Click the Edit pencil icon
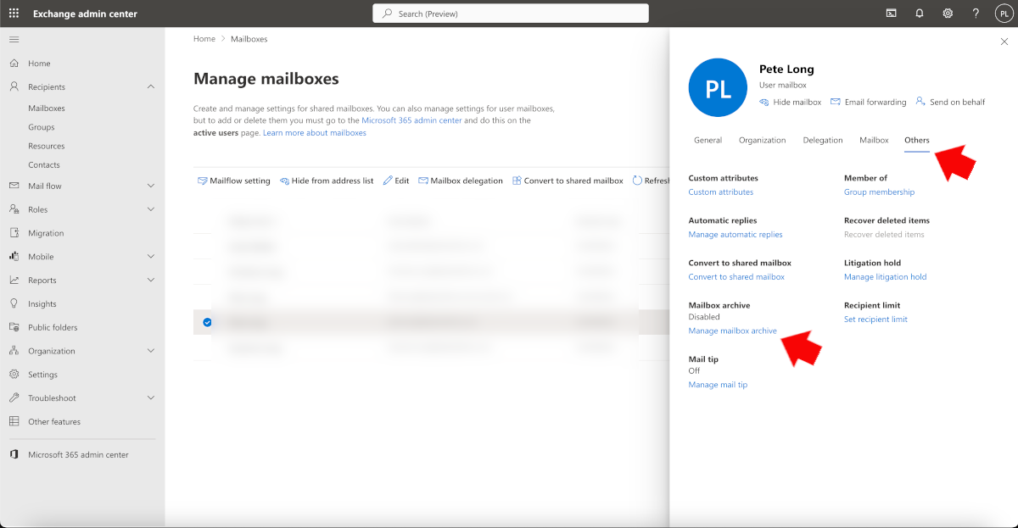This screenshot has width=1018, height=528. coord(388,181)
